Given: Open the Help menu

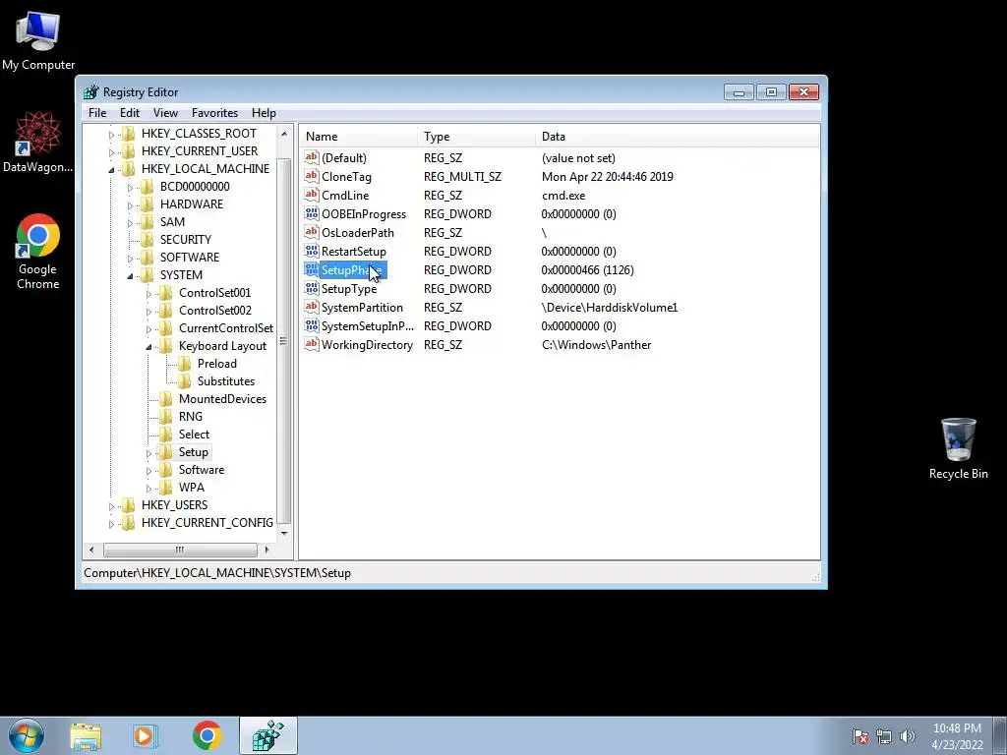Looking at the screenshot, I should (264, 113).
